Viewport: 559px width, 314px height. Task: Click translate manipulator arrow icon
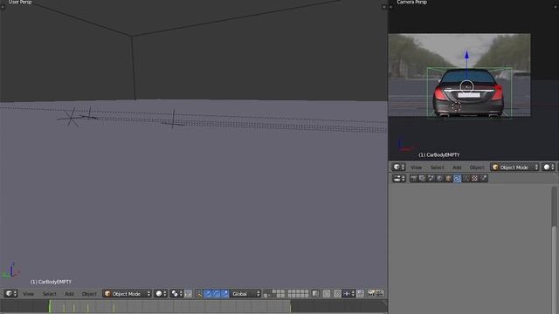click(x=208, y=294)
